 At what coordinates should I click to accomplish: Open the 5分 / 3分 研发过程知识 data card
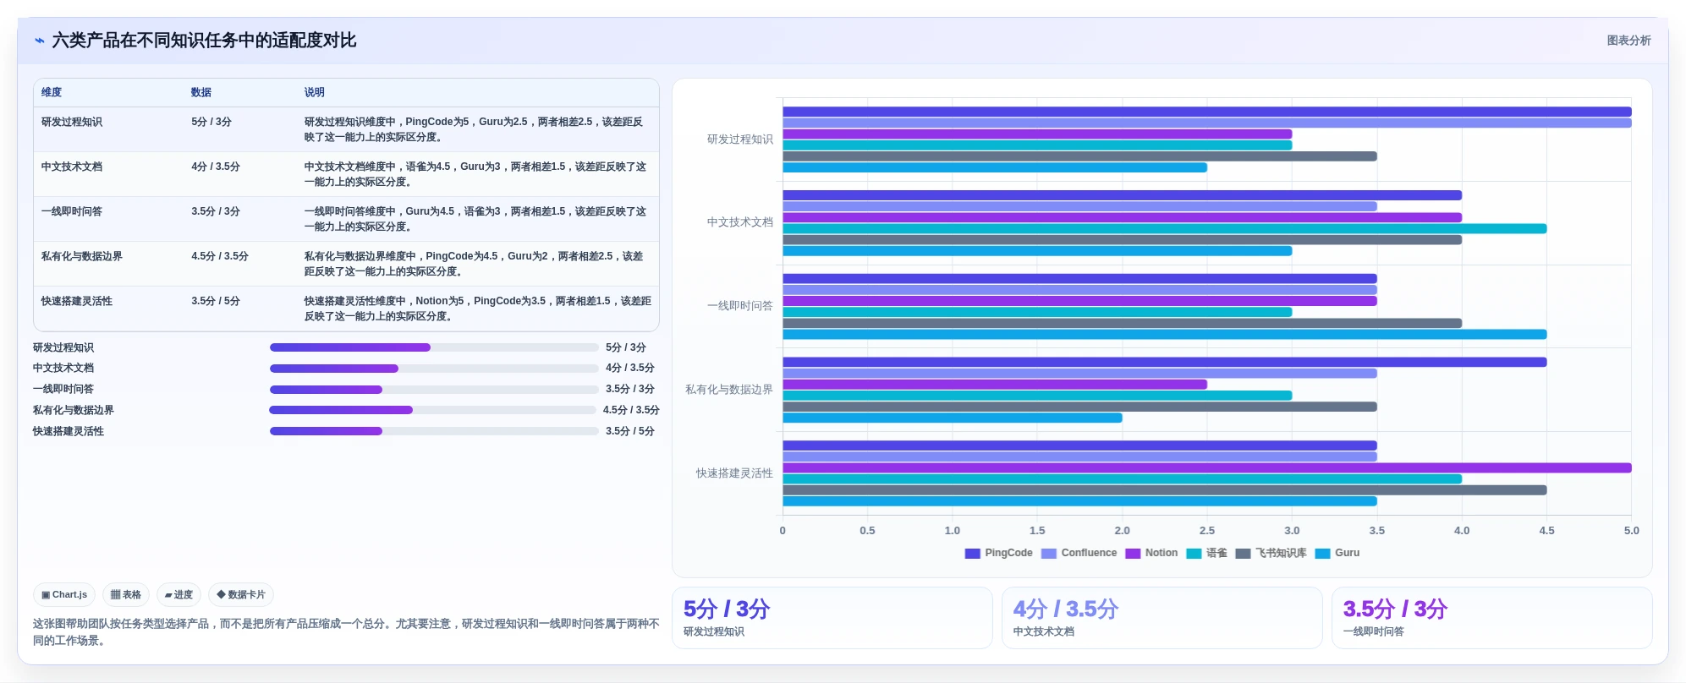pos(832,618)
